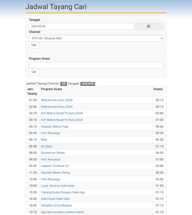The height and width of the screenshot is (215, 192).
Task: Click Layar Sinema Indonesia link
Action: [57, 186]
